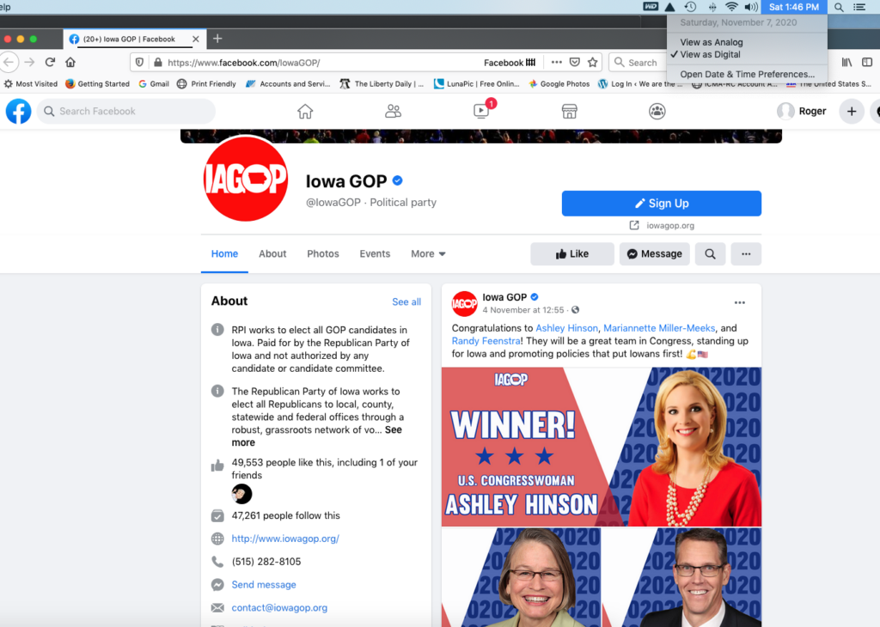Open the Ashley Hinson link in post
Screen dimensions: 880x627
click(567, 328)
